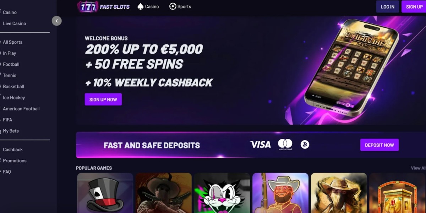Screen dimensions: 426x213
Task: Open My Bets in the sidebar
Action: pos(11,131)
